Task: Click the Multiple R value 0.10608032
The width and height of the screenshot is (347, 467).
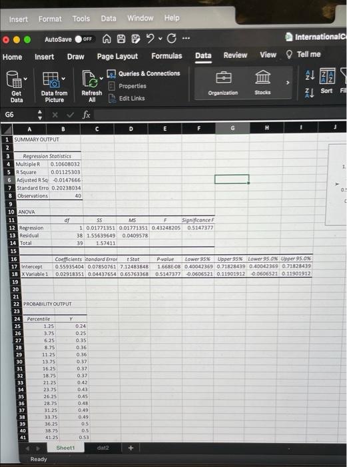Action: tap(65, 164)
